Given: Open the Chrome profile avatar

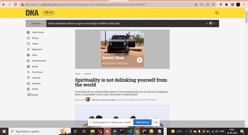Looking at the screenshot, I should (x=238, y=4).
